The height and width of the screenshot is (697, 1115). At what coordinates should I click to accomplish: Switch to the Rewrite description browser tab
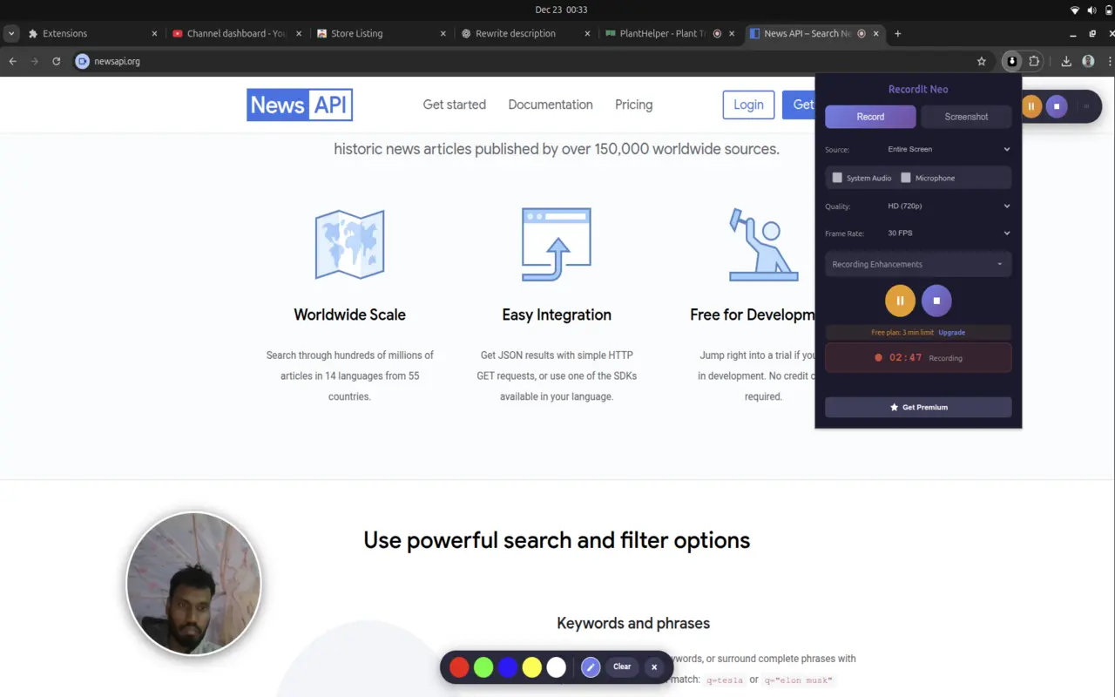coord(526,33)
